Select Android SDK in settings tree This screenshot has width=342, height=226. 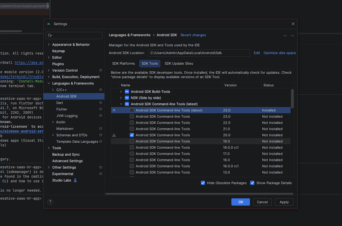(x=74, y=96)
